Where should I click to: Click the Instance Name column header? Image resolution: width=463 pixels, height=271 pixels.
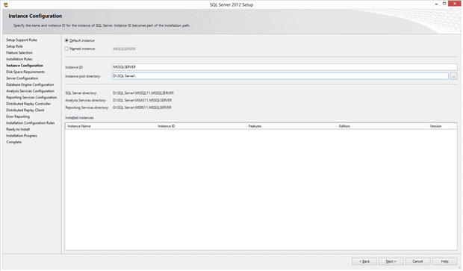pyautogui.click(x=111, y=126)
